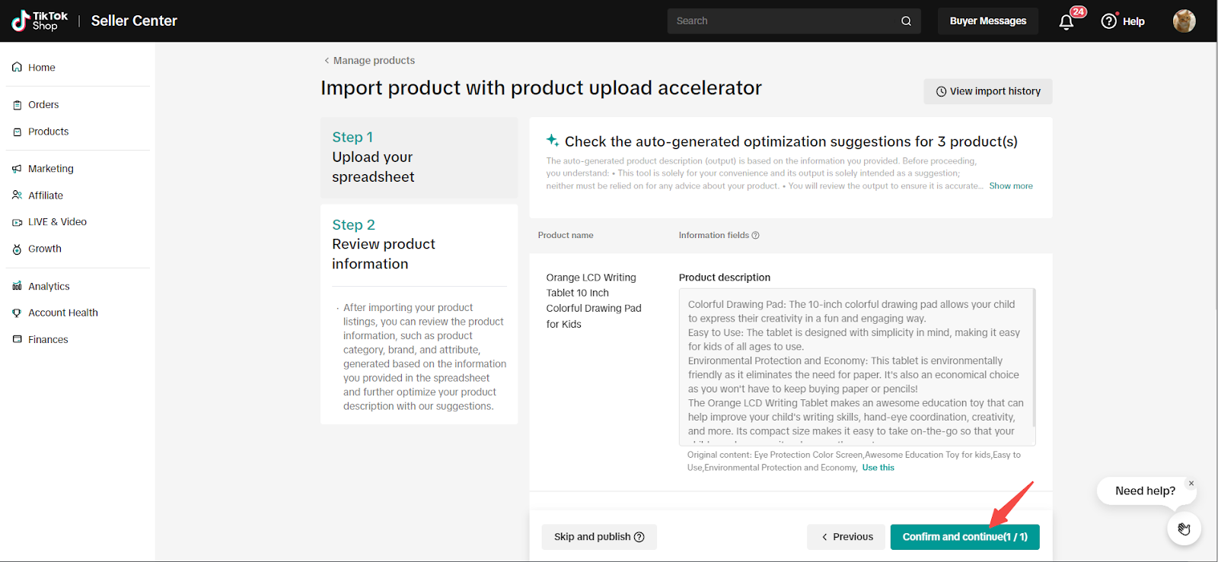Open the notifications bell
This screenshot has height=562, width=1218.
[1067, 21]
